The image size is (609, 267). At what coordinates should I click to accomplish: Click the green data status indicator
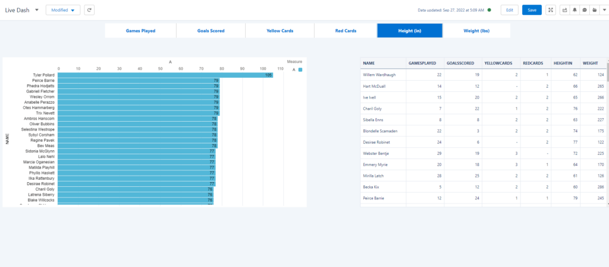489,10
